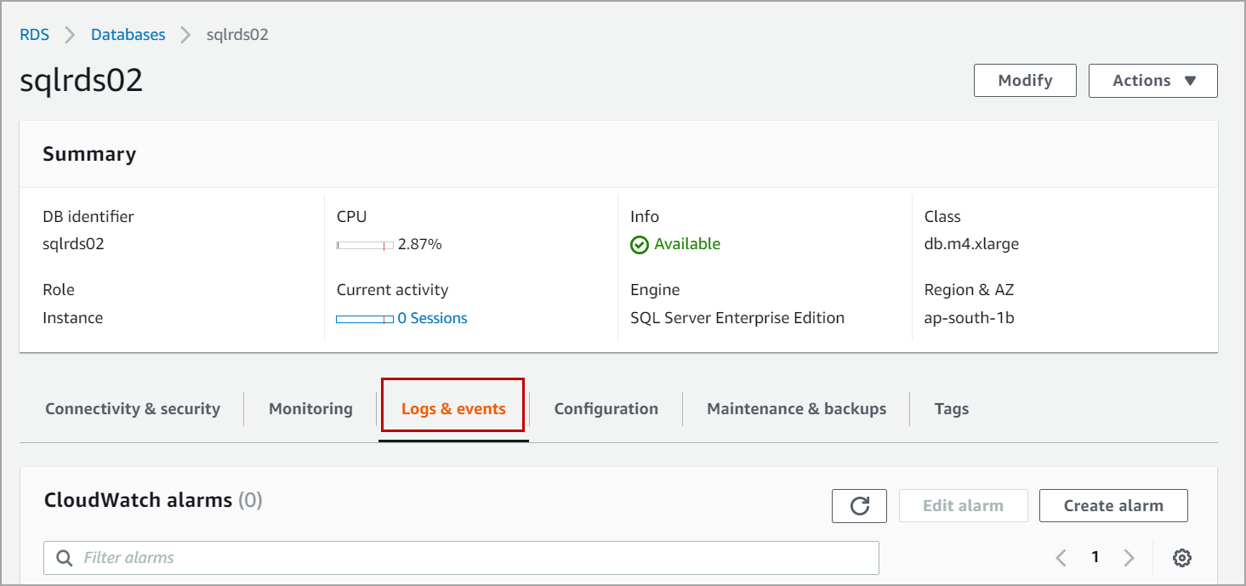1246x586 pixels.
Task: Go to next alarms page arrow
Action: click(1129, 558)
